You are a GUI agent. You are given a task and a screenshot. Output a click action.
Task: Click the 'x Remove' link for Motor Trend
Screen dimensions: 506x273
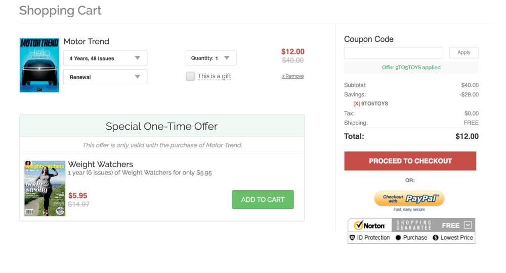pos(293,76)
